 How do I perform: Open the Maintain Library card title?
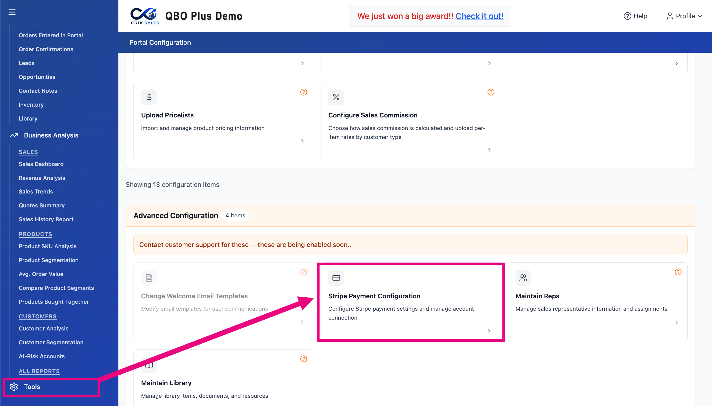point(166,383)
